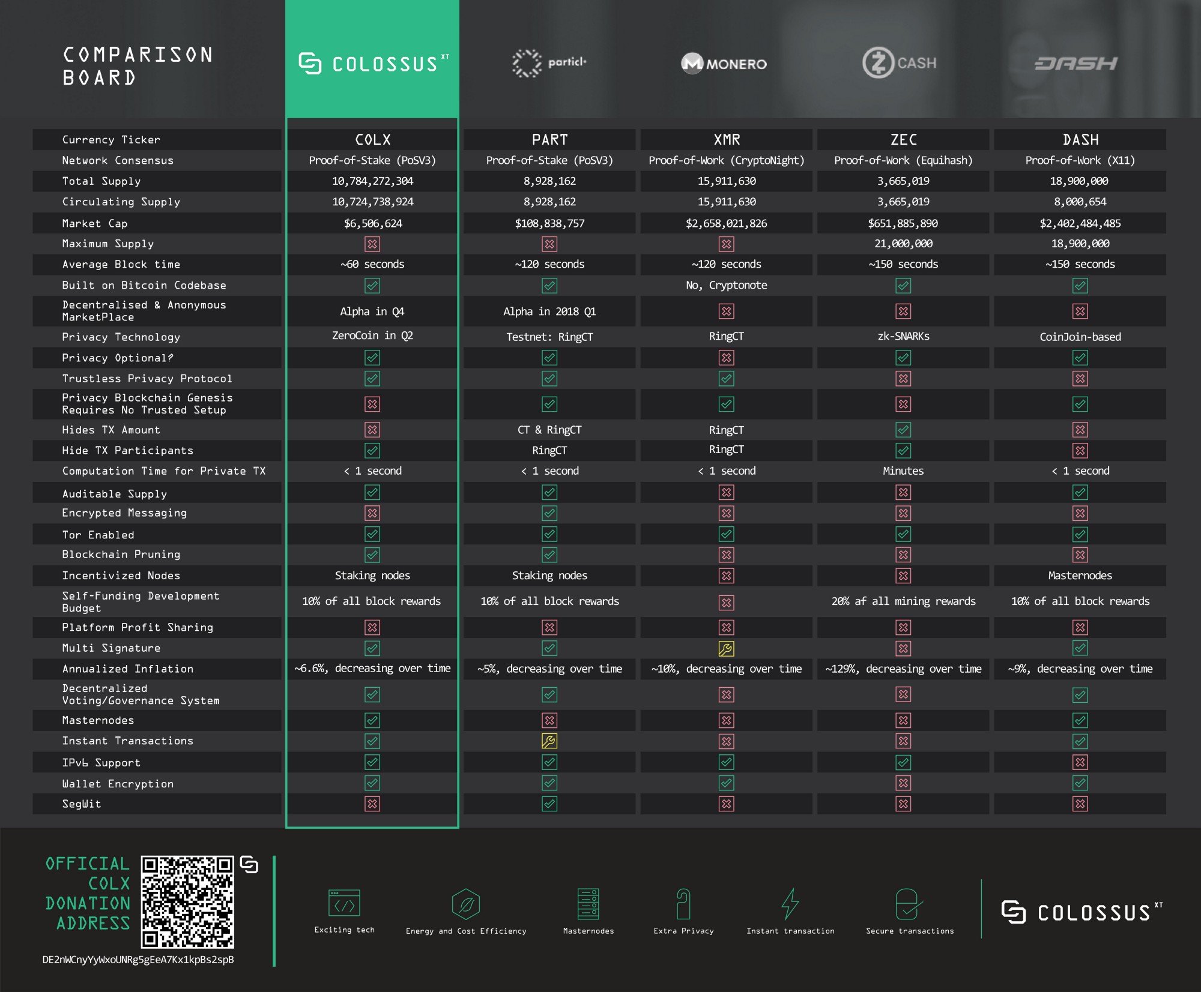
Task: Click '20% af all mining rewards' cell
Action: (903, 601)
